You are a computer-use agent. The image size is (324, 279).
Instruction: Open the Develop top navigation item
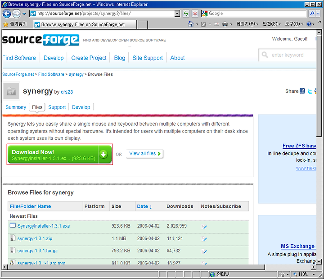(54, 58)
